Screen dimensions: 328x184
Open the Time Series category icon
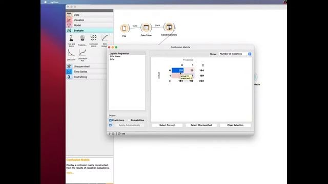[x=69, y=72]
